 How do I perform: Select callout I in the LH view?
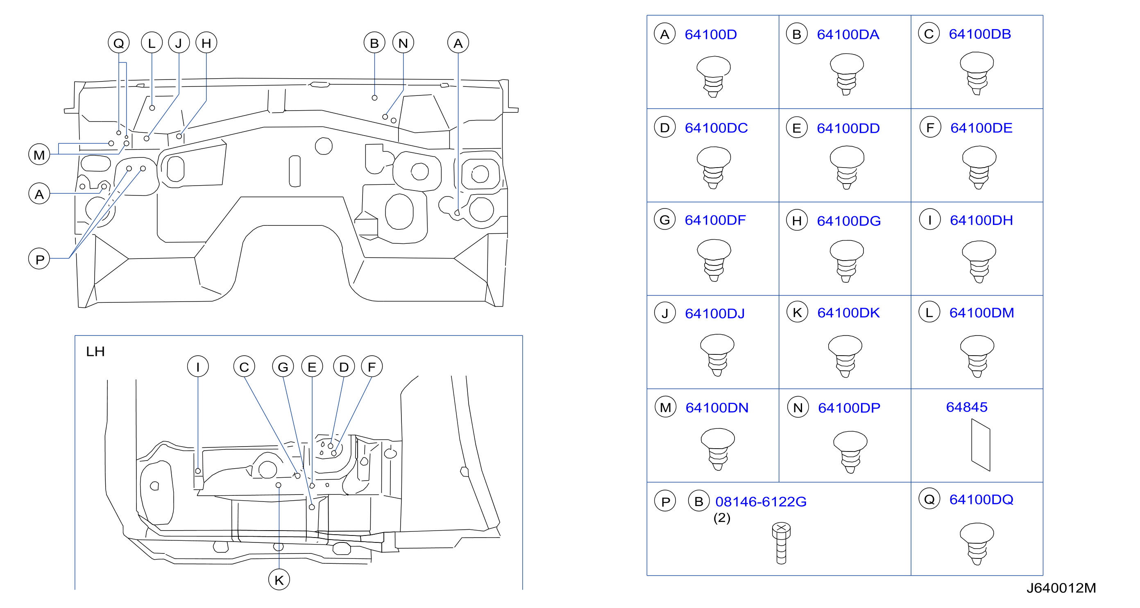[x=198, y=367]
